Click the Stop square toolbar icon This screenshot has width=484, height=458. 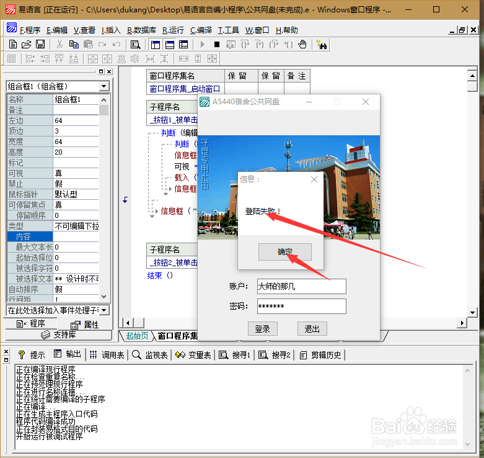217,45
